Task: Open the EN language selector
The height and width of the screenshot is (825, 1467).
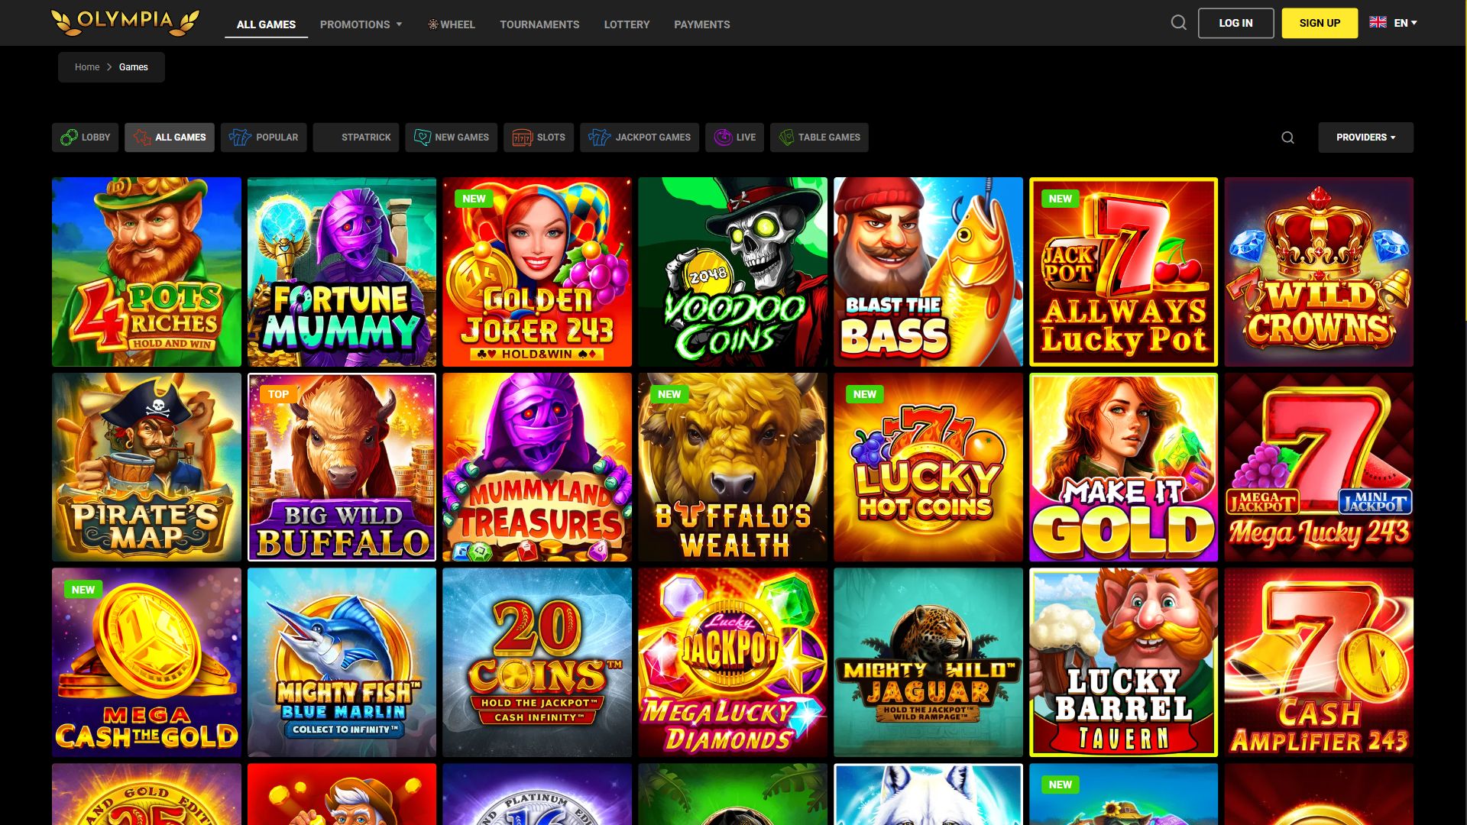Action: pyautogui.click(x=1393, y=23)
